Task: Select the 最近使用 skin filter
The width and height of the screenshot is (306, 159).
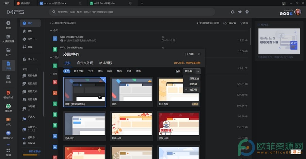Action: 79,71
